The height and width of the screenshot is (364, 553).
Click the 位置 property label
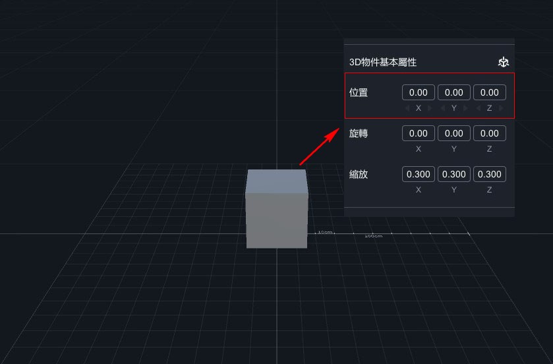[359, 92]
